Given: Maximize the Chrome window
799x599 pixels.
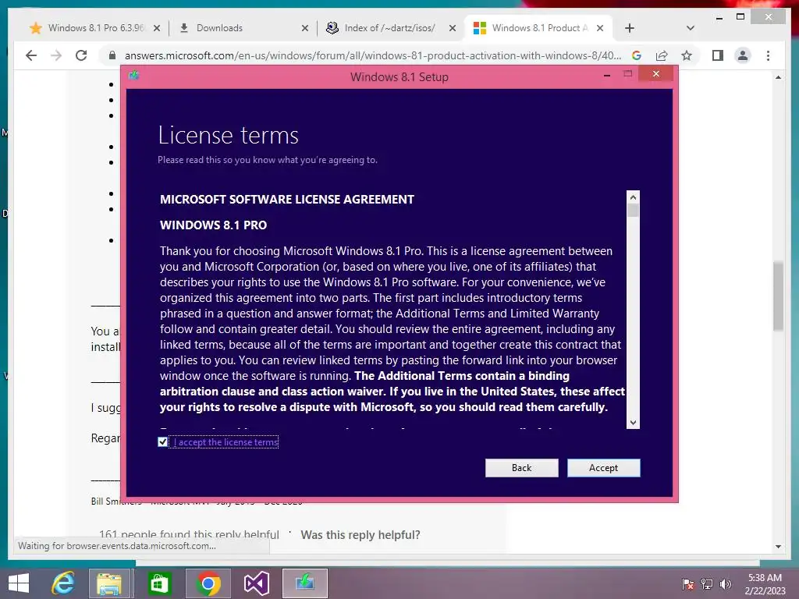Looking at the screenshot, I should (740, 17).
